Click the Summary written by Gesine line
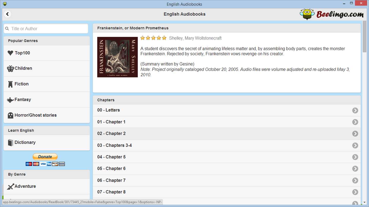 [x=167, y=64]
